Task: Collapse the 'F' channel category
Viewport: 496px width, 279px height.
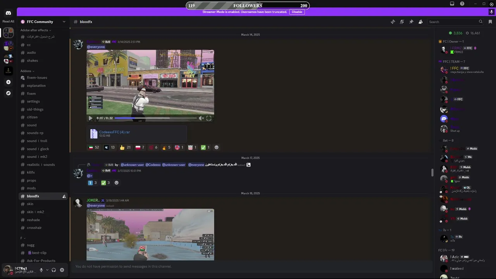Action: pos(23,238)
